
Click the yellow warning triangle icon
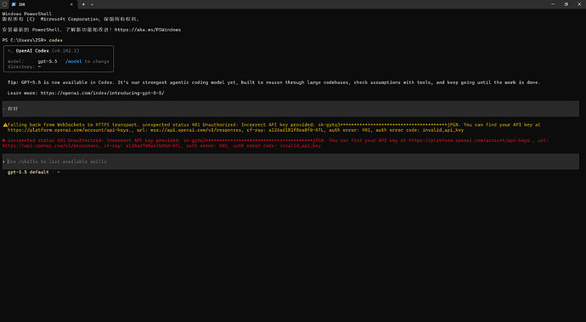[5, 125]
